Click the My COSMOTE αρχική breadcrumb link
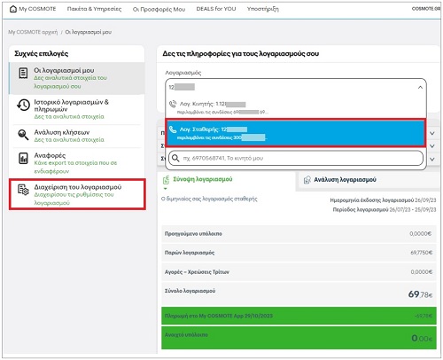Screen dimensions: 443x360 click(33, 32)
